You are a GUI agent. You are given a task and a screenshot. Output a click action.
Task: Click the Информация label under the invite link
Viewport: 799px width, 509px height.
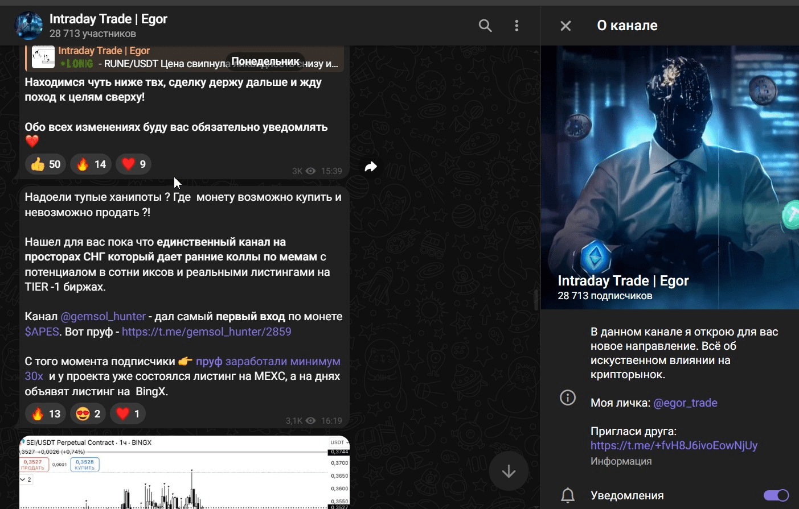click(621, 461)
